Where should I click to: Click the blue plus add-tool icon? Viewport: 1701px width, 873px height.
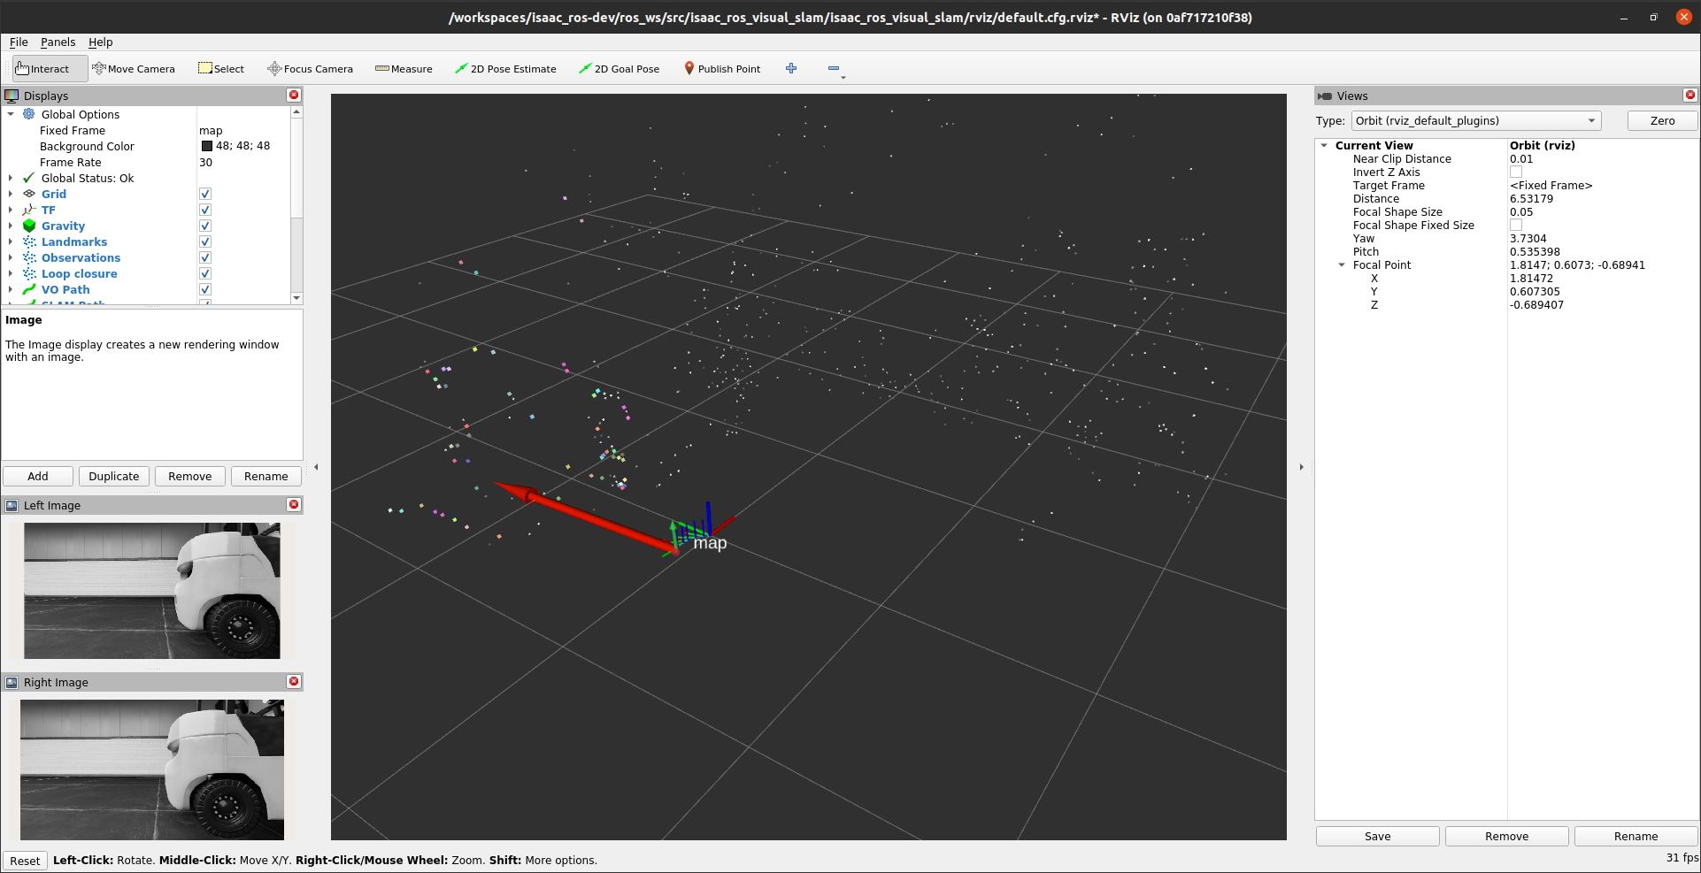[791, 69]
